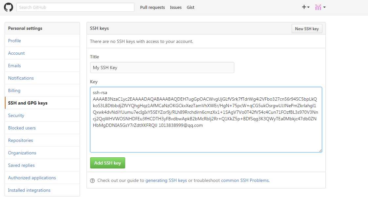Open the plus create-new dropdown
Viewport: 368px width, 197px height.
[305, 7]
